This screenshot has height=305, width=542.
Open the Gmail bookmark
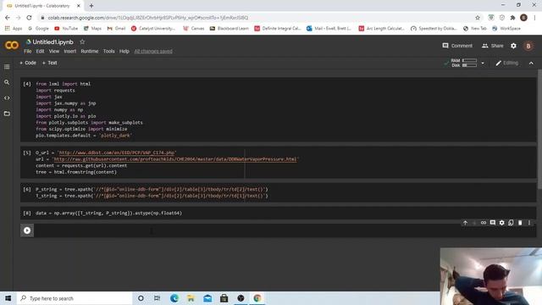[x=116, y=28]
